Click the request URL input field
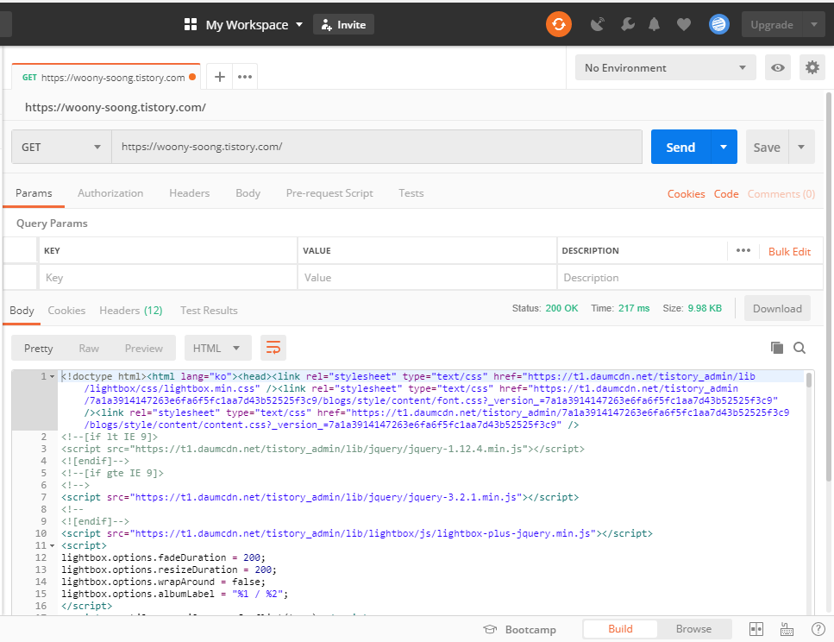Screen dimensions: 834x642 [377, 147]
